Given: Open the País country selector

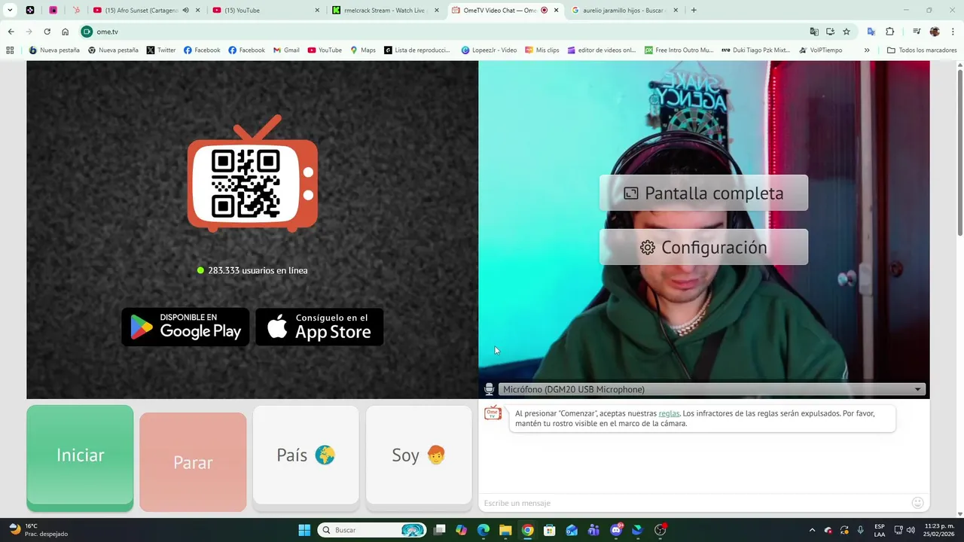Looking at the screenshot, I should 306,455.
